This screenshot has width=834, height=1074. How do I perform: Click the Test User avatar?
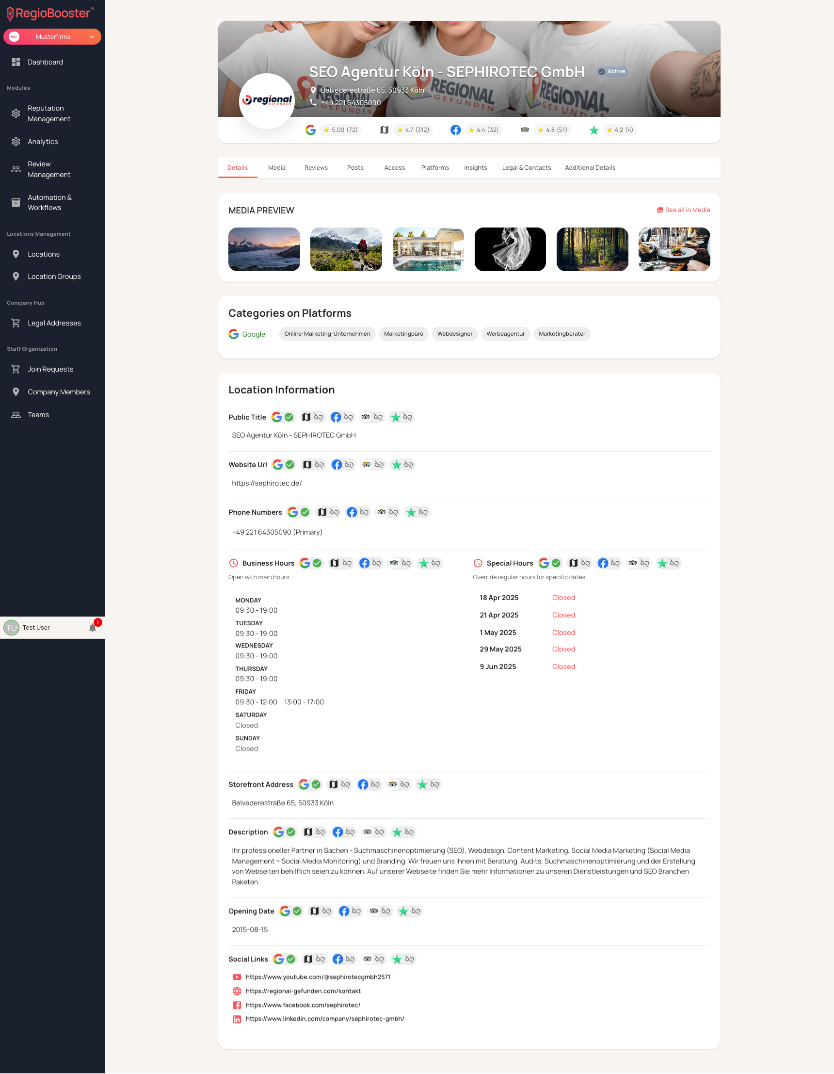tap(11, 628)
